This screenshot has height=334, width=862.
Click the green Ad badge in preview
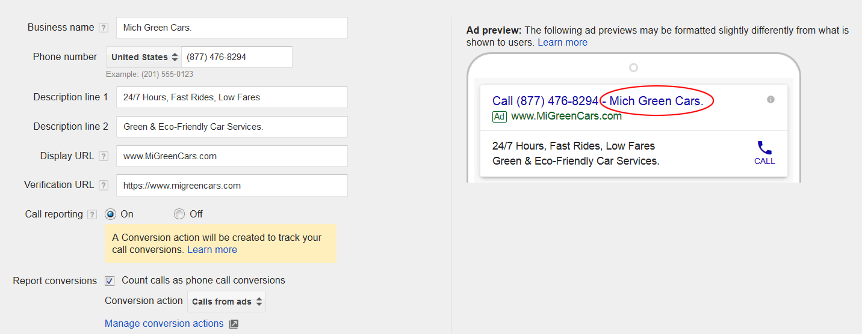pos(499,117)
